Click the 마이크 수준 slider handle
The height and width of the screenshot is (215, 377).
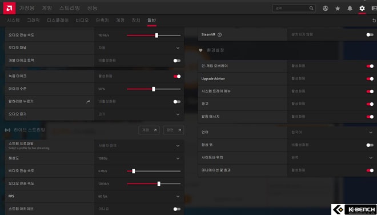[154, 89]
